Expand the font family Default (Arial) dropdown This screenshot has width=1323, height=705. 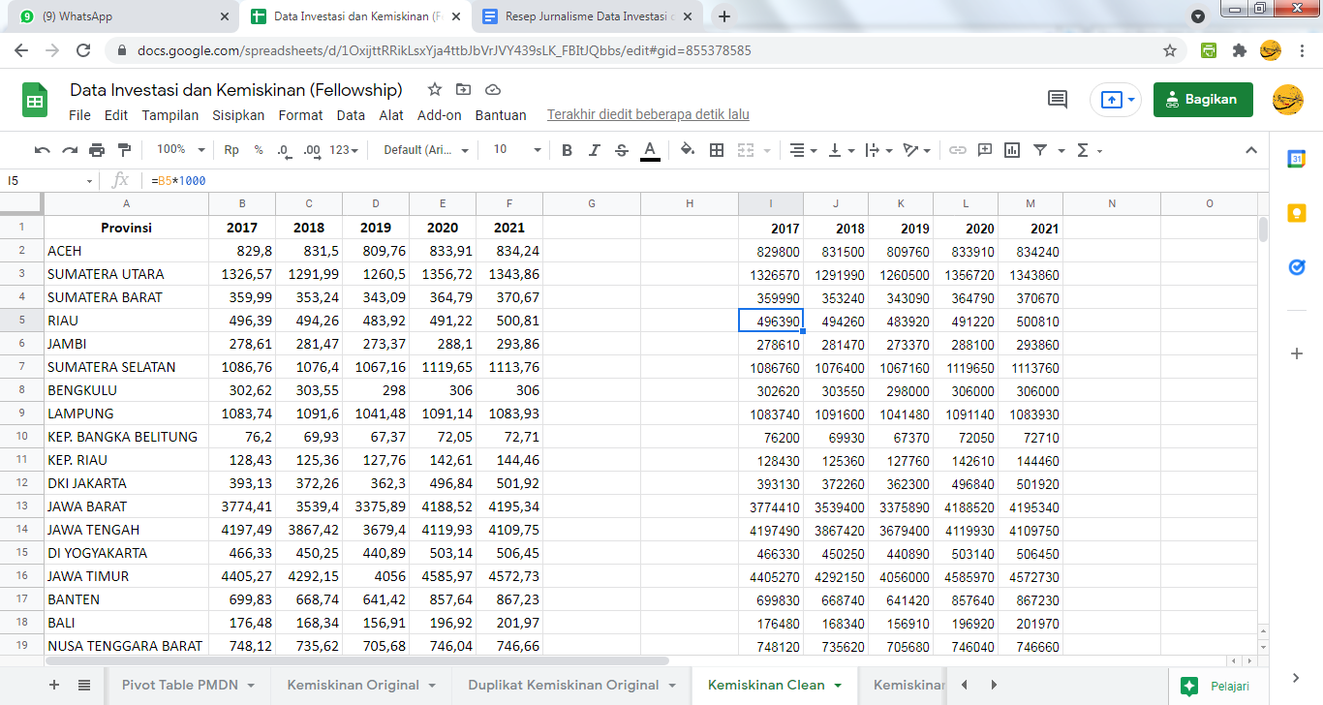(x=426, y=150)
